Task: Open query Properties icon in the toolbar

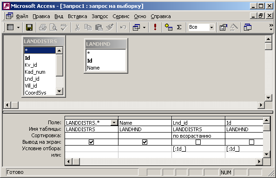Action: [223, 27]
